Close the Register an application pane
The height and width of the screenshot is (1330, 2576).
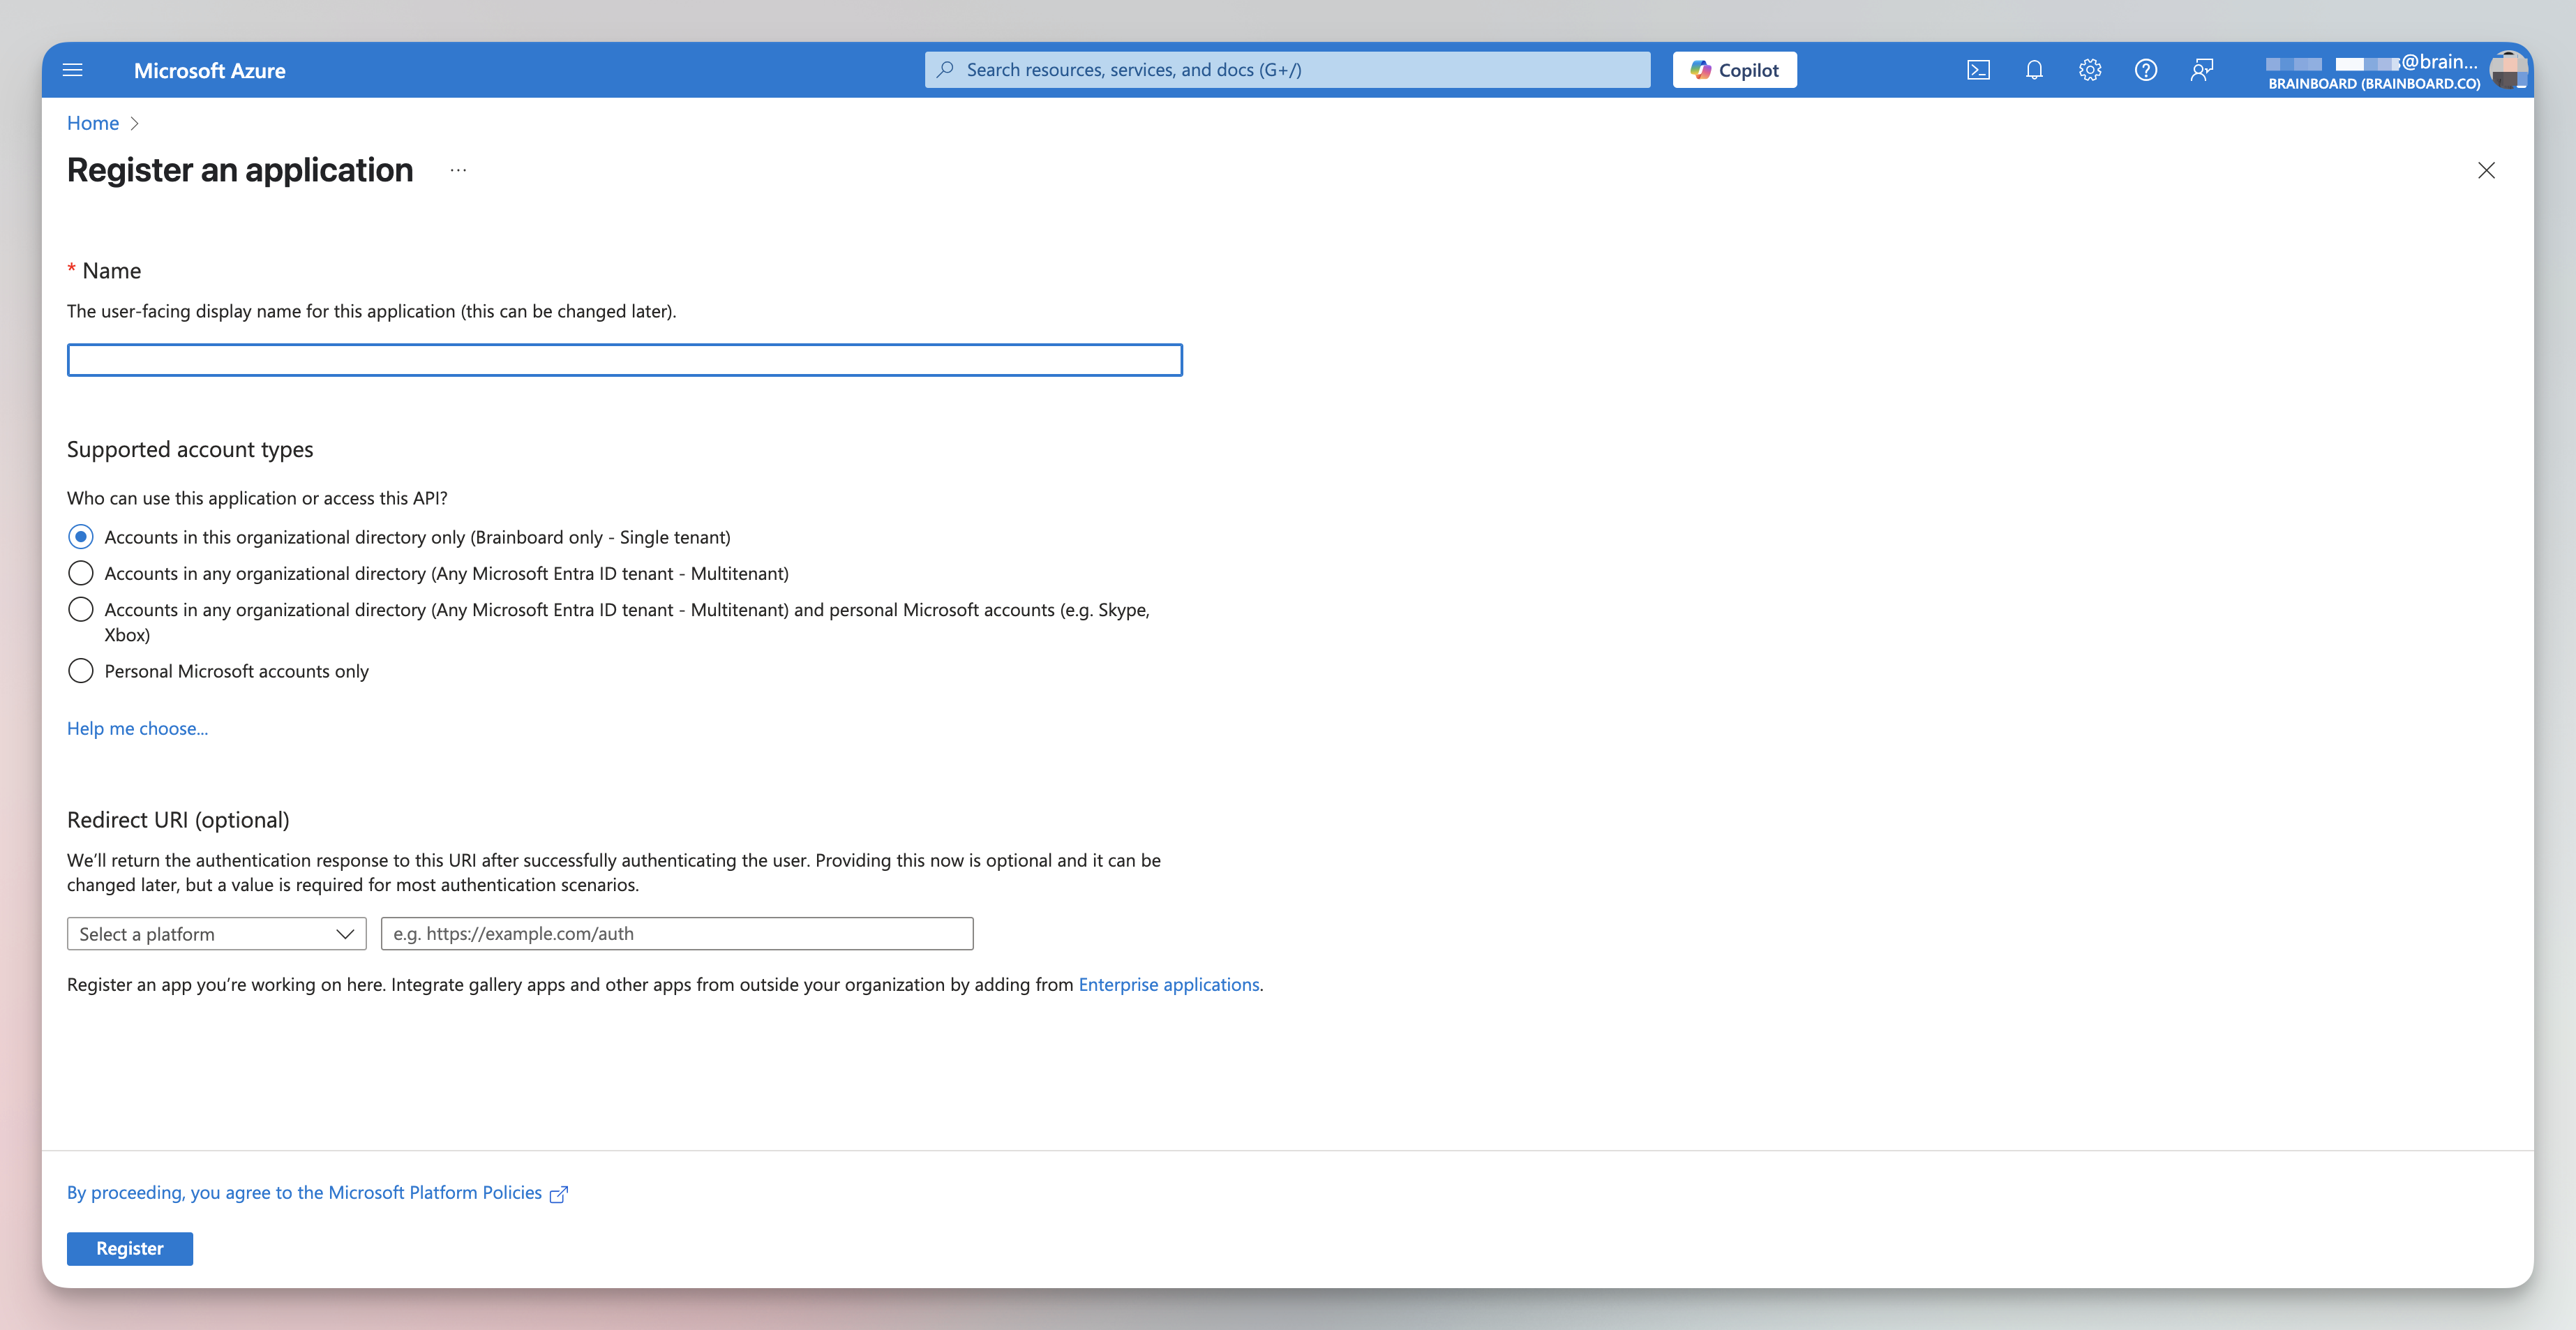coord(2486,171)
